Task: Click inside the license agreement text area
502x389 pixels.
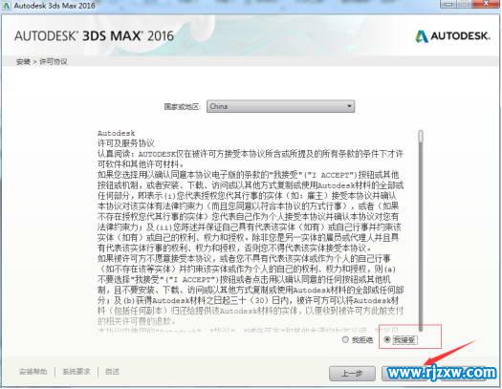Action: point(251,230)
